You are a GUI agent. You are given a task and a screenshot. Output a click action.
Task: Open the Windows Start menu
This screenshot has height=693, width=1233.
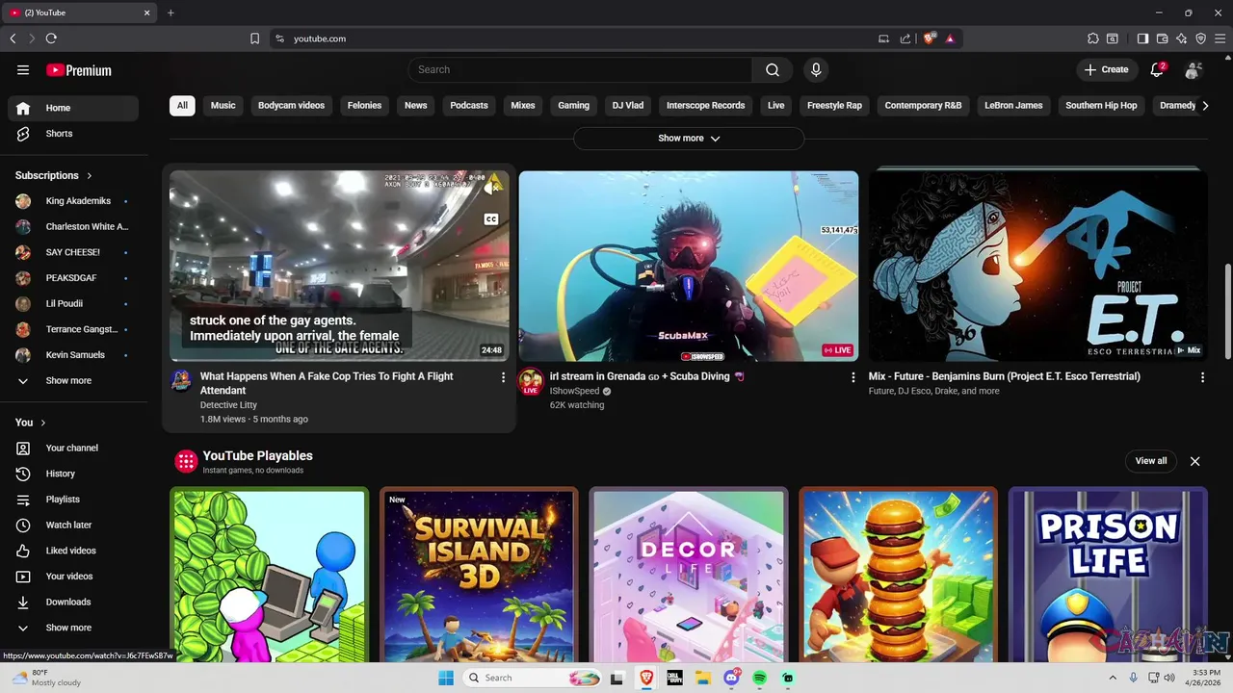(446, 678)
